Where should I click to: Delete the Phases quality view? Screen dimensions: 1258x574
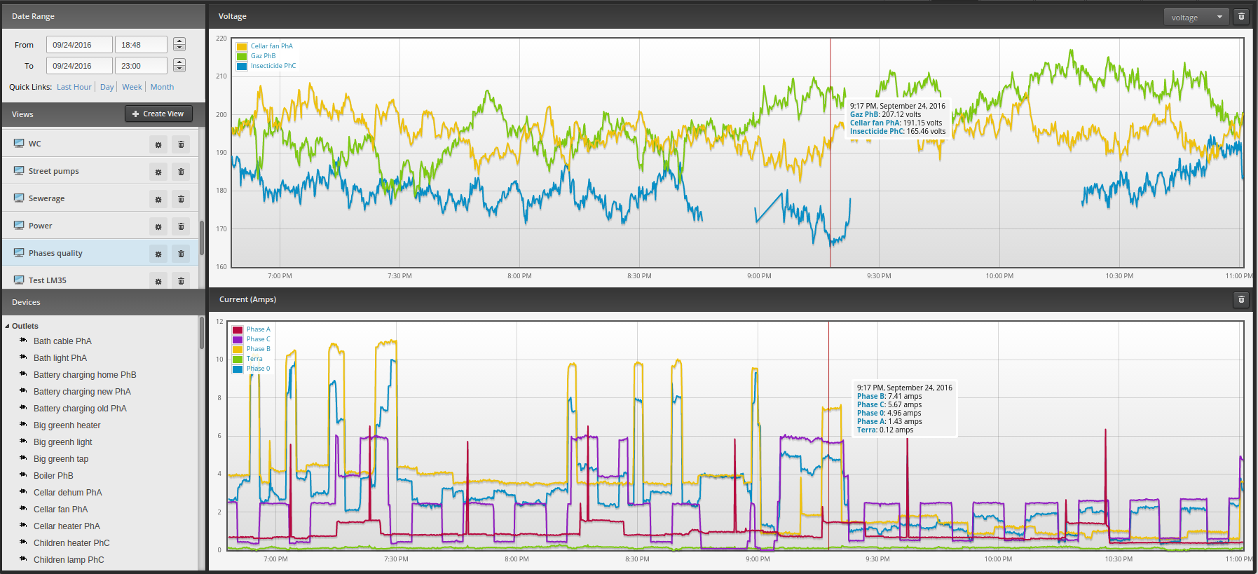tap(181, 254)
